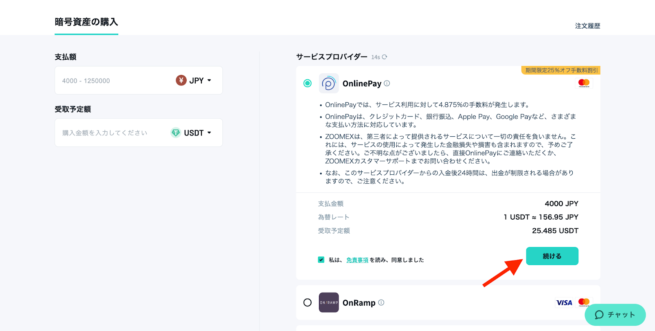Click the 14s countdown timer text

point(376,57)
